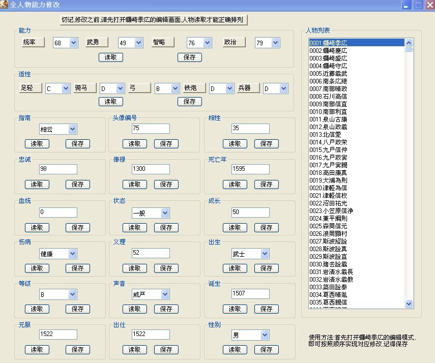Select 0006.南条広継 in the character list
Image resolution: width=435 pixels, height=363 pixels.
coord(328,81)
